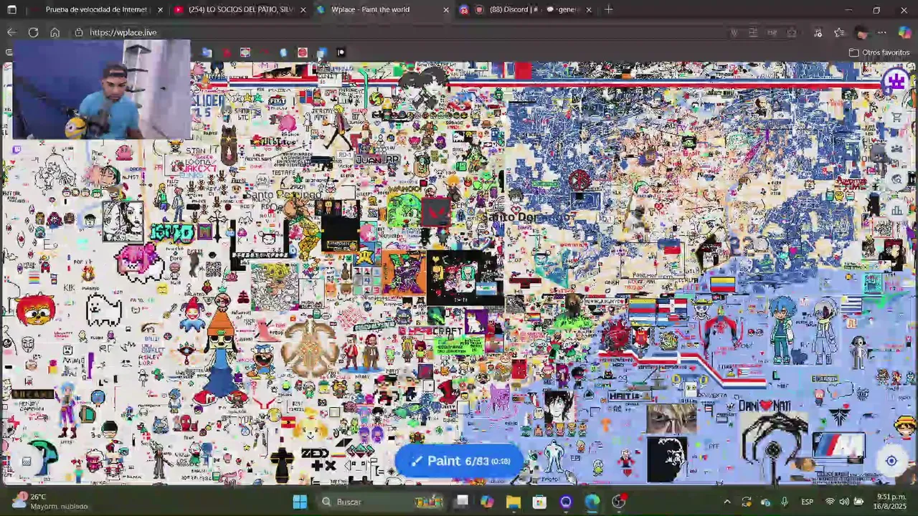This screenshot has width=918, height=516.
Task: Launch Copilot from the taskbar
Action: pyautogui.click(x=487, y=502)
